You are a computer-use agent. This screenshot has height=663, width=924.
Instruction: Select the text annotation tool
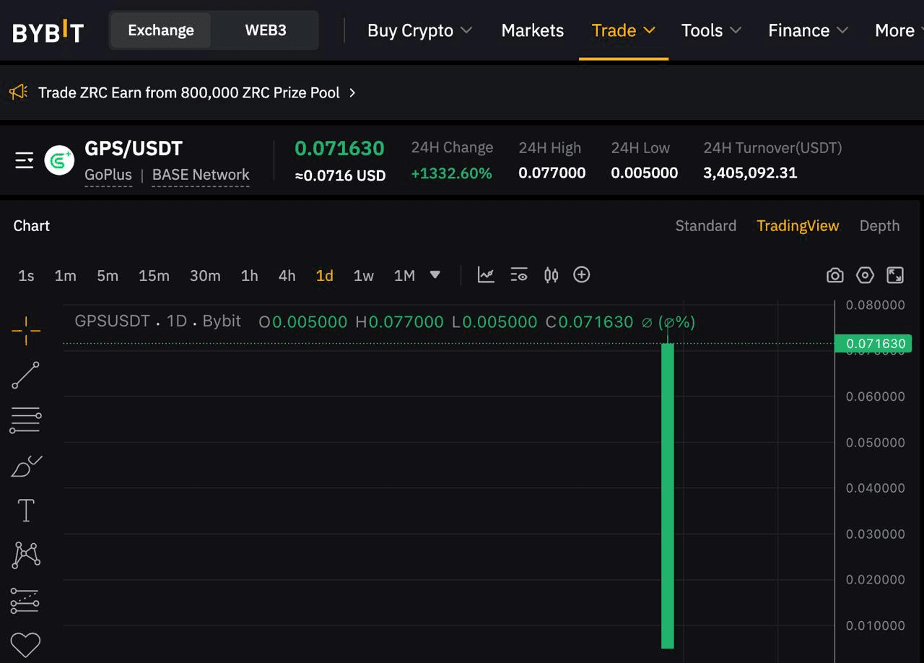point(26,511)
